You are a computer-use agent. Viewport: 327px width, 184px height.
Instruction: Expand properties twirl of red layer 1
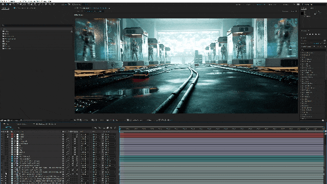click(10, 134)
